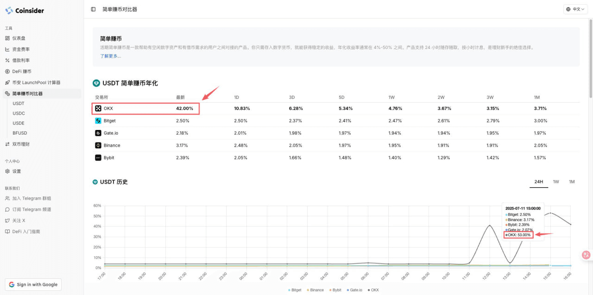The image size is (593, 295).
Task: Click the bell icon for Telegram 频道
Action: (7, 209)
